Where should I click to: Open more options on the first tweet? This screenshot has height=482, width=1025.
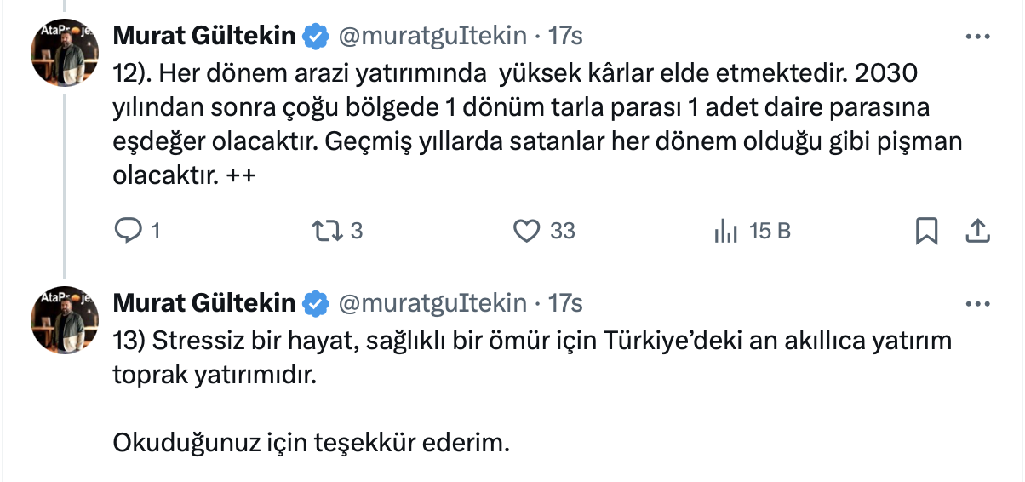pyautogui.click(x=976, y=37)
